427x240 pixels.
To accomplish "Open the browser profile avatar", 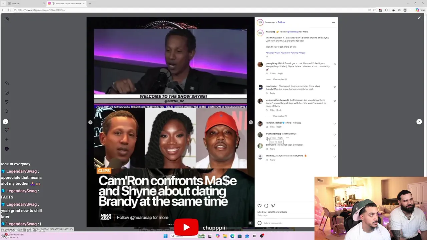I will point(405,10).
